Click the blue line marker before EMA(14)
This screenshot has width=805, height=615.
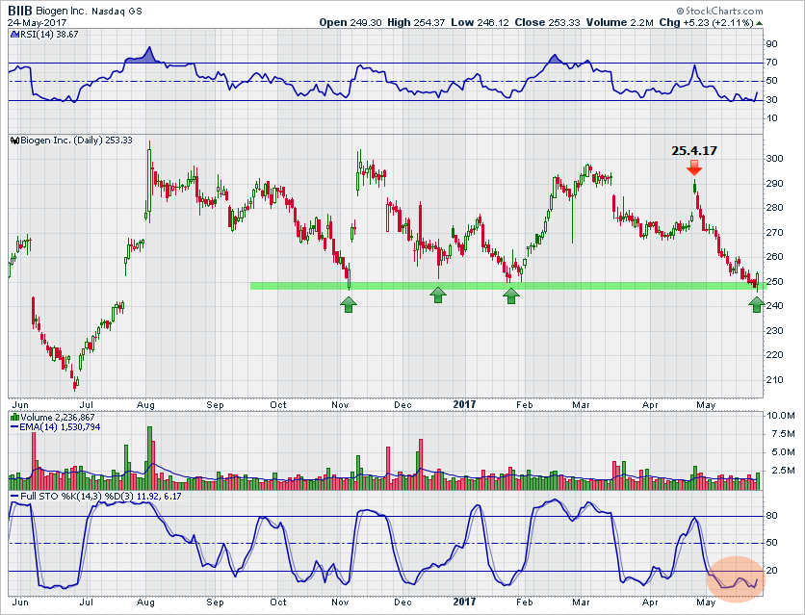pyautogui.click(x=14, y=426)
